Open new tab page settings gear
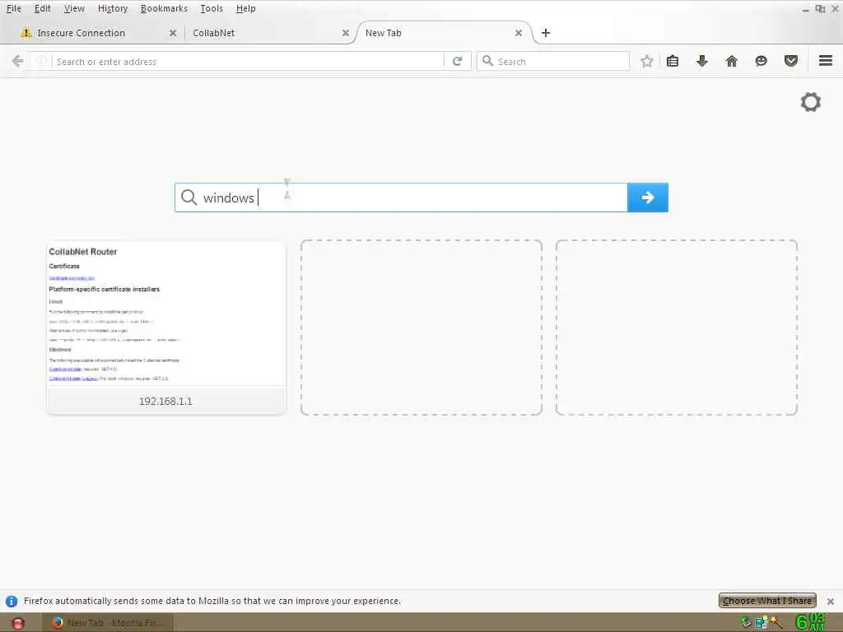 (811, 102)
